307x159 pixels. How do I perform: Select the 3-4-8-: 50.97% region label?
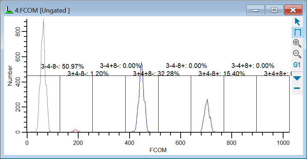coord(62,66)
